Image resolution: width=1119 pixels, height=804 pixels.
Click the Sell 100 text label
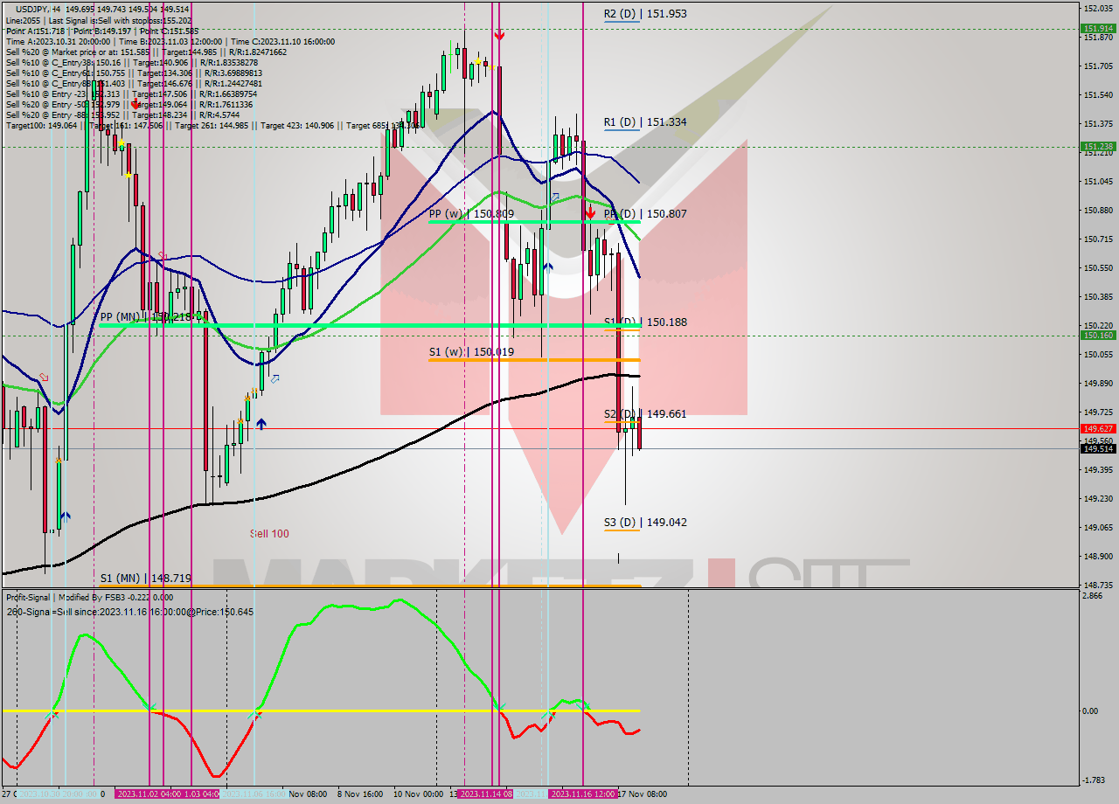pos(269,534)
